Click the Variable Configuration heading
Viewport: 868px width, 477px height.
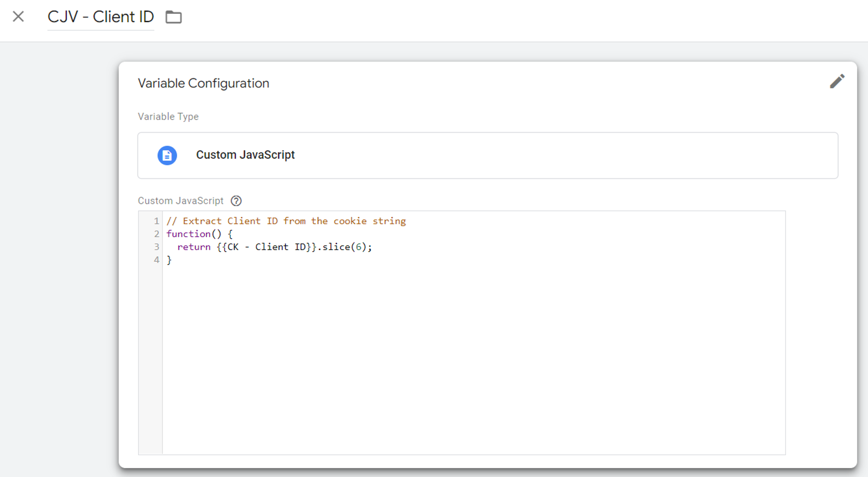pos(203,83)
